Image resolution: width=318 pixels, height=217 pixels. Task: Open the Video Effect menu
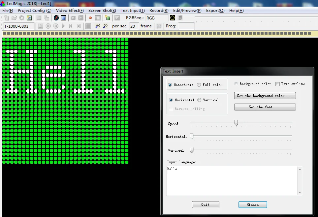pos(70,11)
